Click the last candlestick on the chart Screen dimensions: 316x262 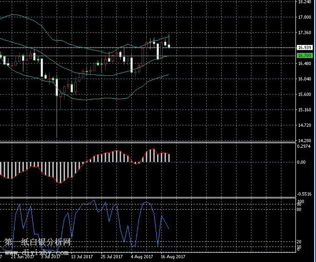(x=169, y=45)
